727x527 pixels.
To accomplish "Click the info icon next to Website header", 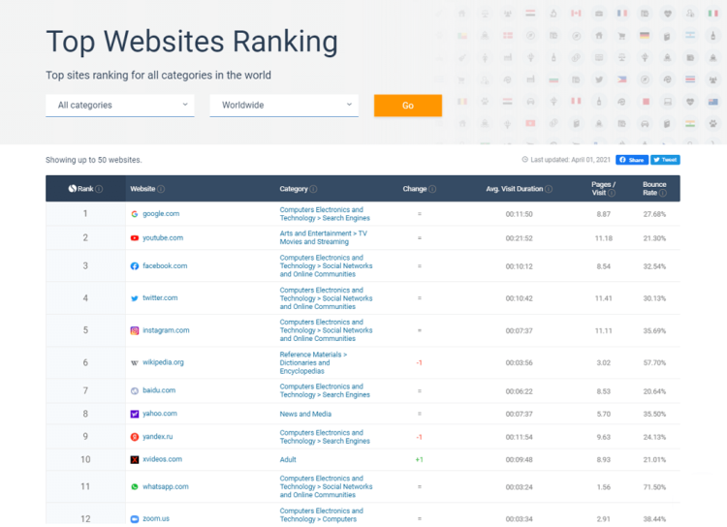I will coord(161,189).
